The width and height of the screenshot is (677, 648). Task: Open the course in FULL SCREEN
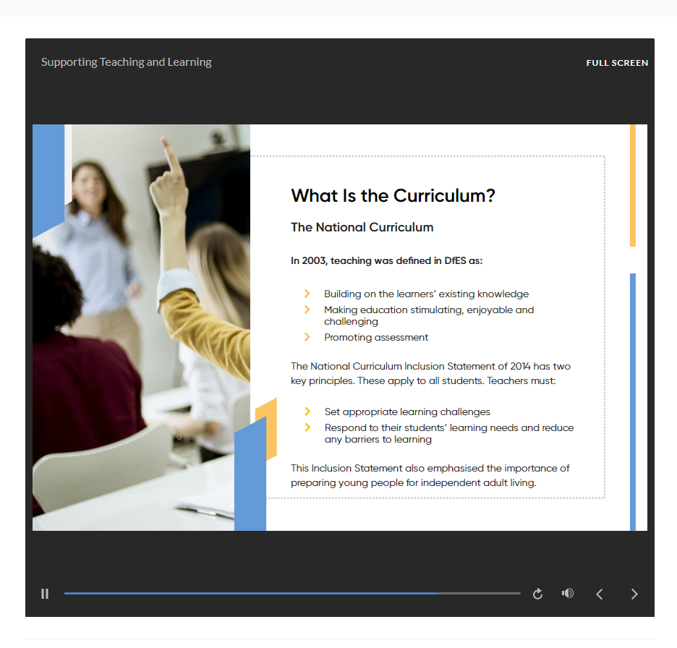(617, 63)
